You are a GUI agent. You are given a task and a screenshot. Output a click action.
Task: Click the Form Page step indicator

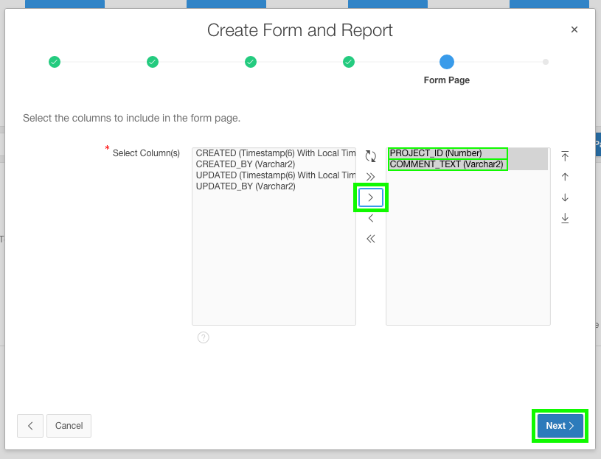[x=446, y=62]
